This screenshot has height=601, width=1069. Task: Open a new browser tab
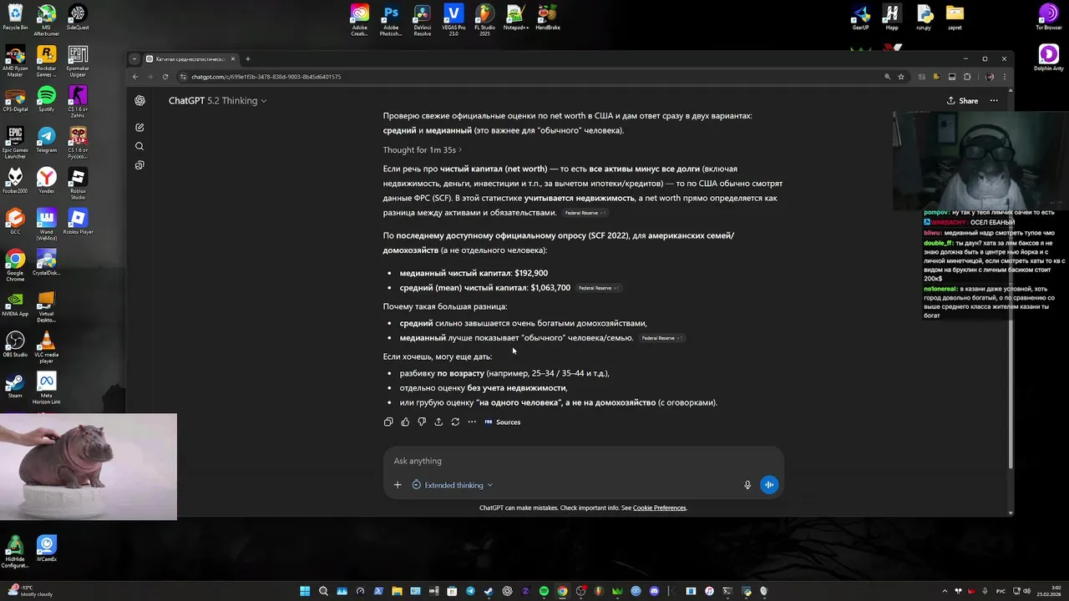coord(248,59)
